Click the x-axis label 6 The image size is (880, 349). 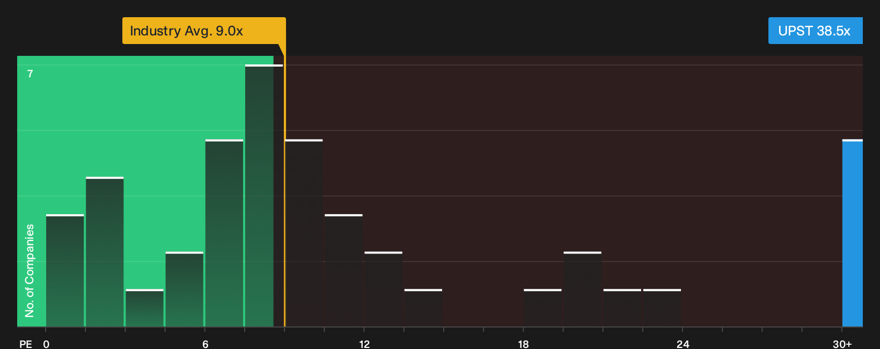click(206, 344)
